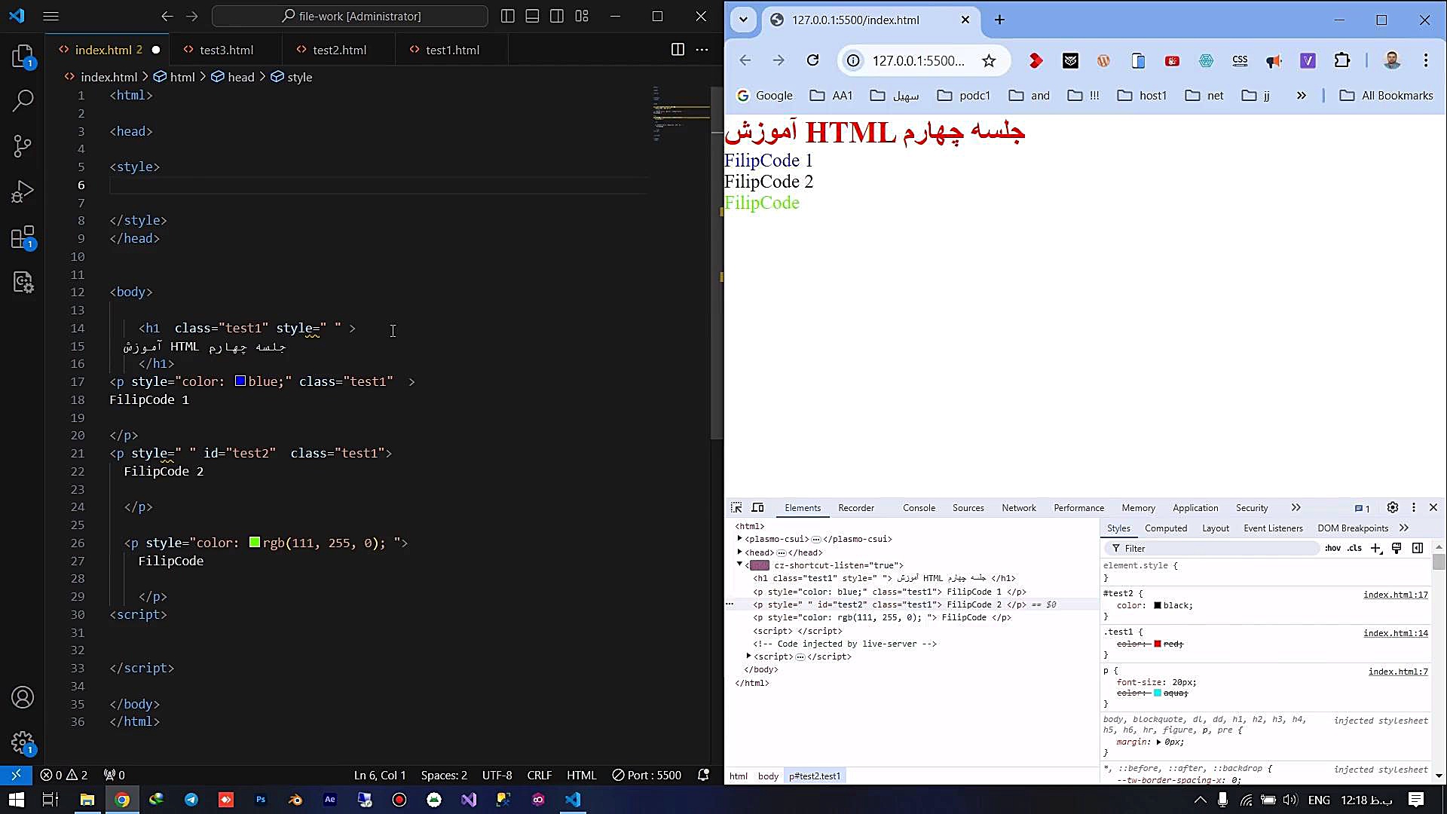Viewport: 1447px width, 814px height.
Task: Toggle .cls element classes panel
Action: [x=1354, y=548]
